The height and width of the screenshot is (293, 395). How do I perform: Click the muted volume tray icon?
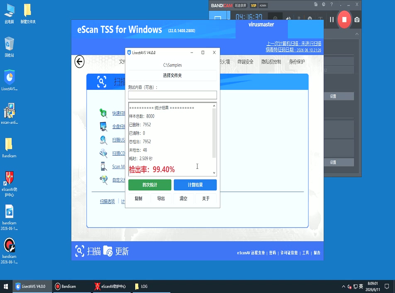pyautogui.click(x=349, y=286)
